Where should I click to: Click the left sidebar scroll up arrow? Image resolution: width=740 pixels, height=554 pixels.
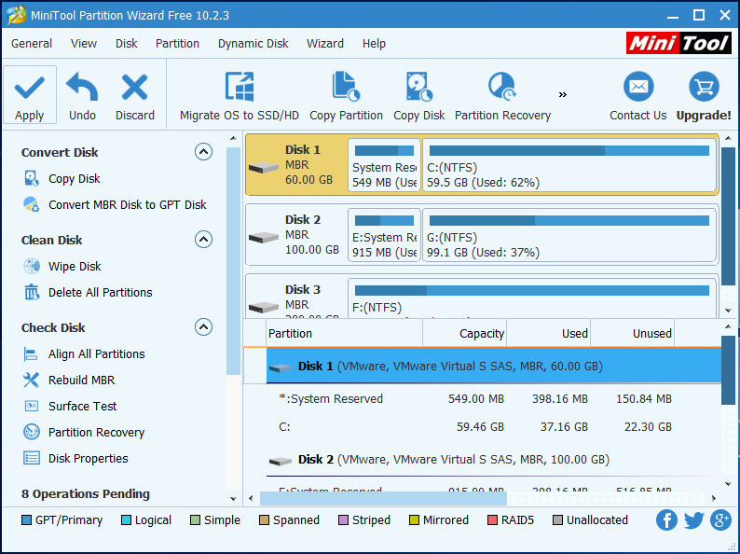click(x=233, y=138)
